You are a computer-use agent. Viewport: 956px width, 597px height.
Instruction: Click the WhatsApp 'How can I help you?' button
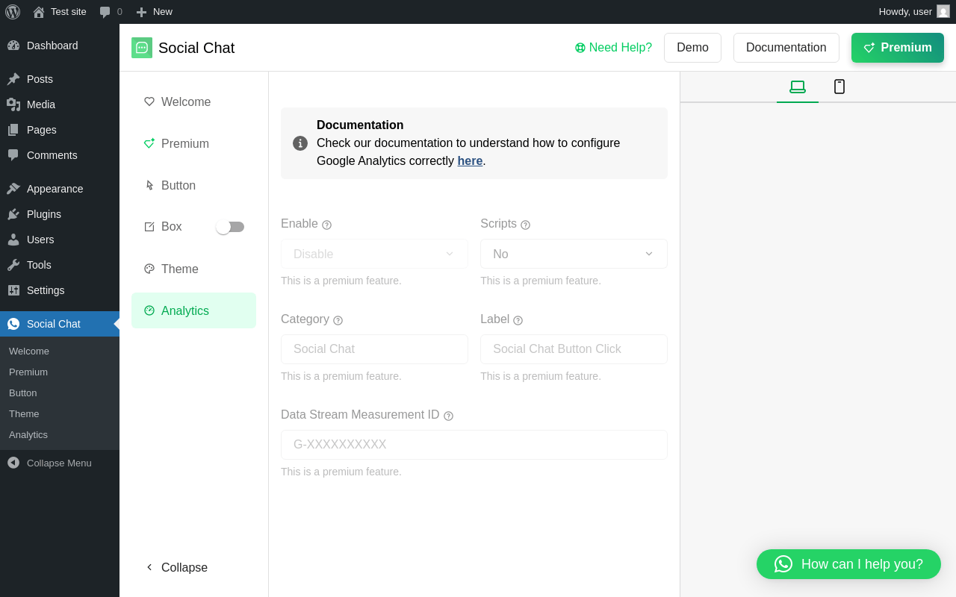coord(848,564)
